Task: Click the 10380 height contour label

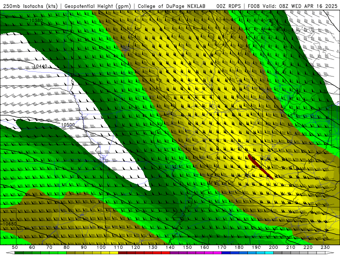Action: [x=36, y=20]
